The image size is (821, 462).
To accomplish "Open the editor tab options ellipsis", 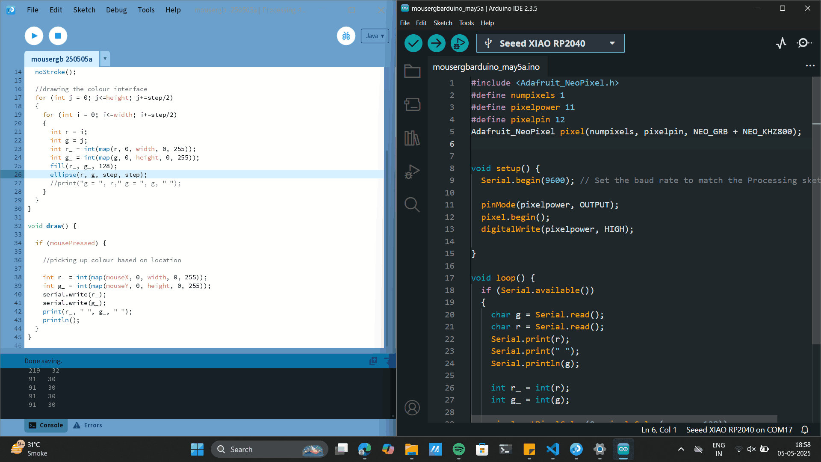I will 810,66.
